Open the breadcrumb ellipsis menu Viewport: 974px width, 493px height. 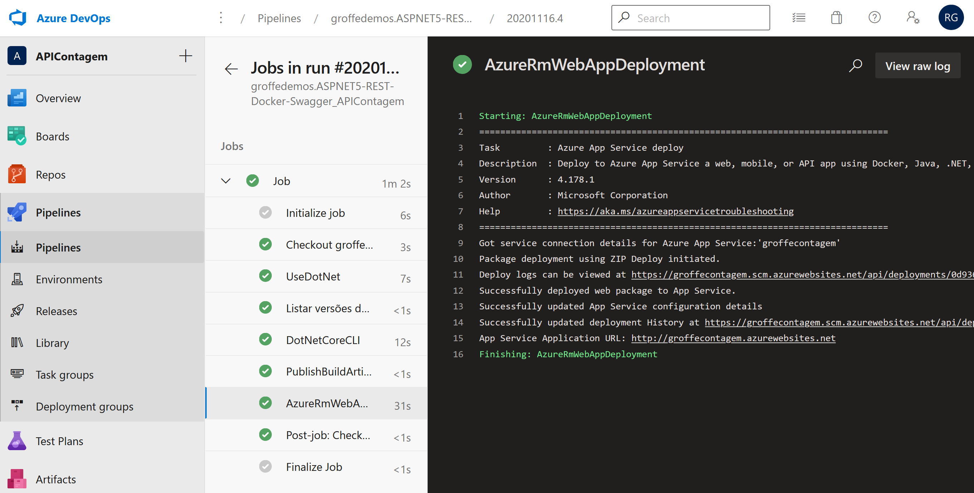221,18
